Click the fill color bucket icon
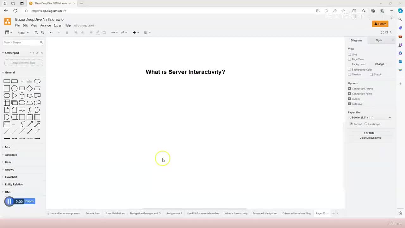This screenshot has width=405, height=228. 91,32
